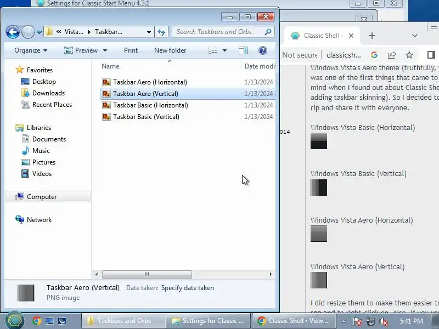Click the Google icon in address bar

374,55
